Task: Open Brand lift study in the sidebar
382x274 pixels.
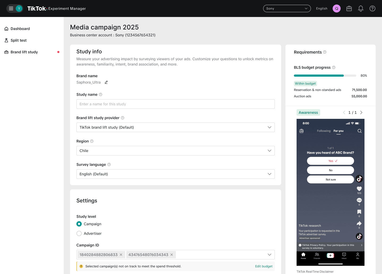Action: point(24,52)
